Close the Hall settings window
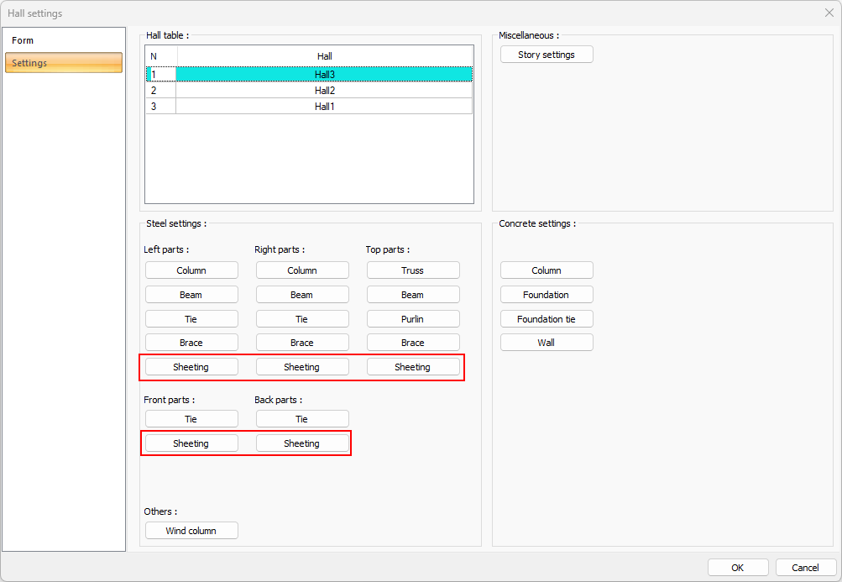This screenshot has height=582, width=842. [x=829, y=13]
